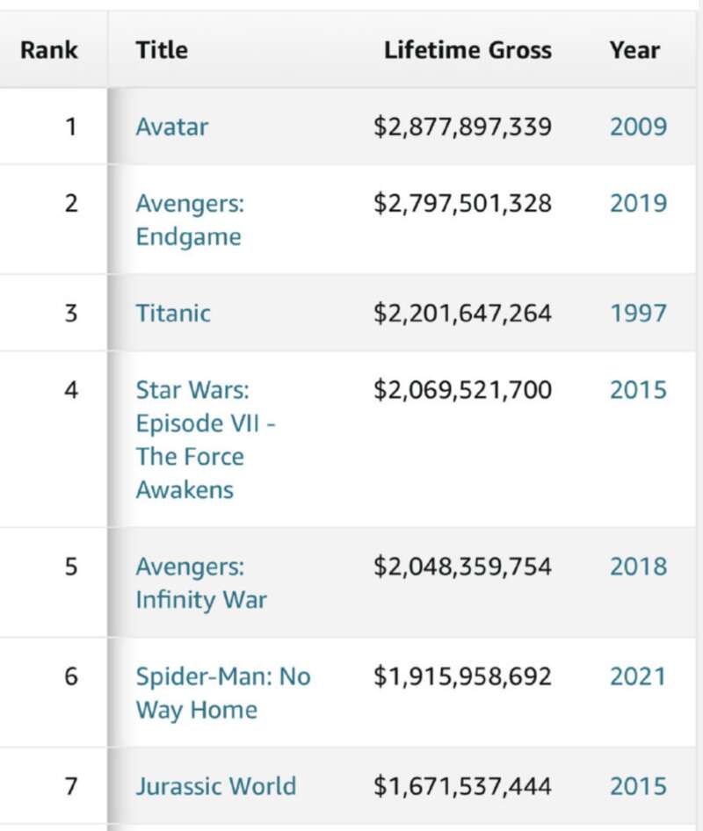Open the 1997 year link

tap(638, 314)
